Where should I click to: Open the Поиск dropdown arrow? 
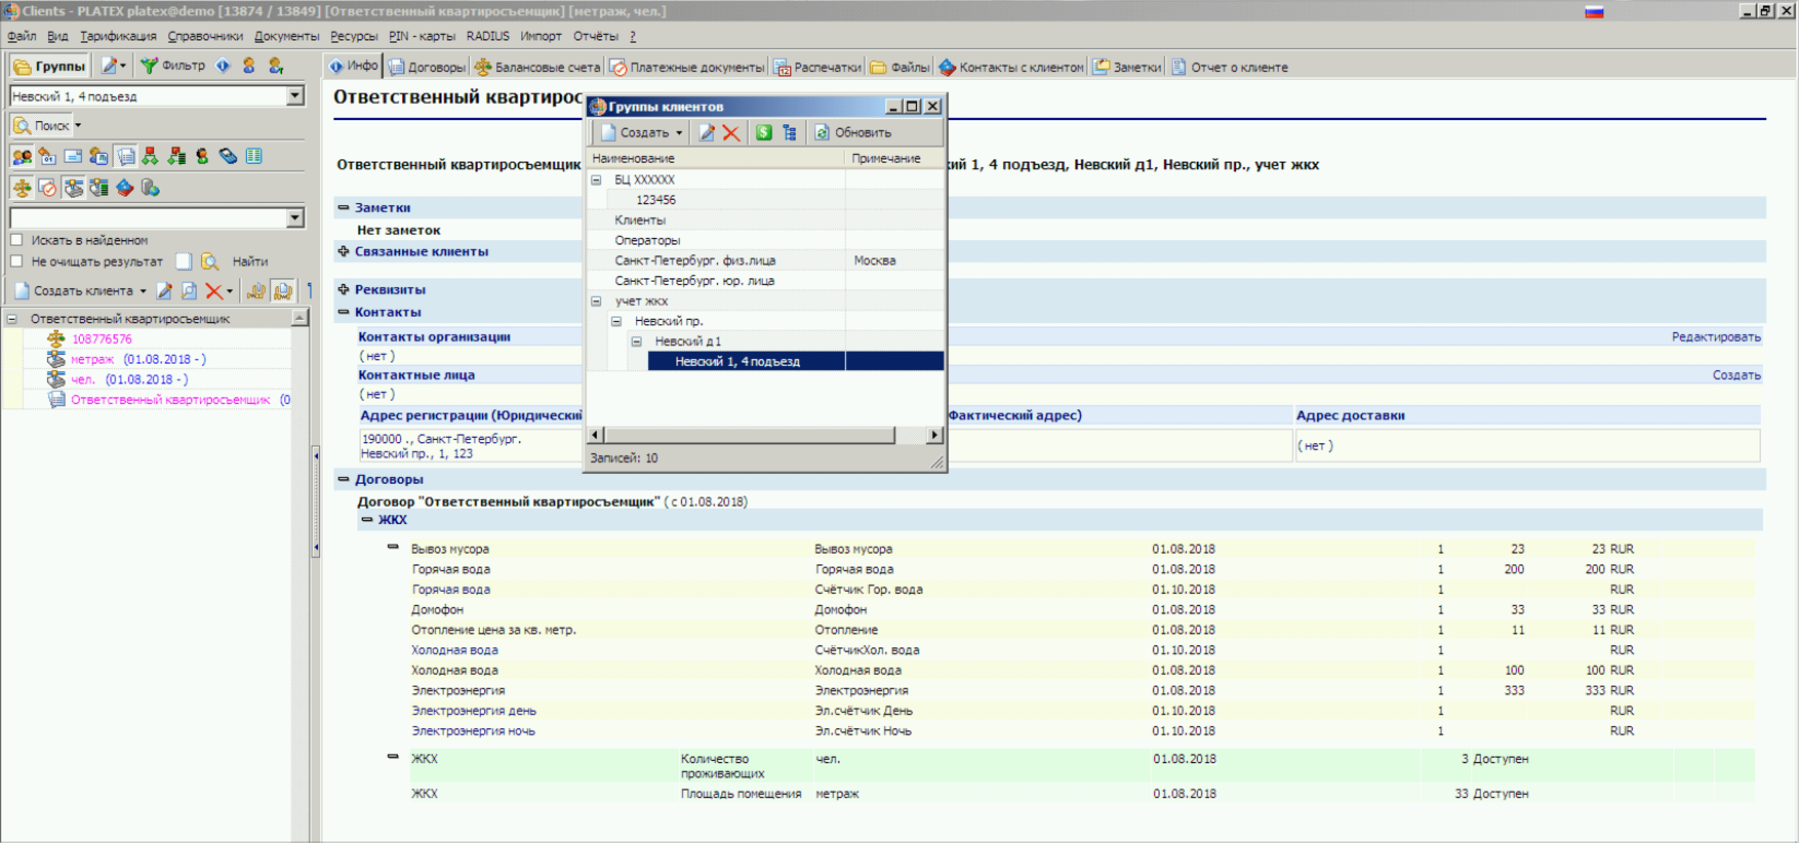[78, 126]
